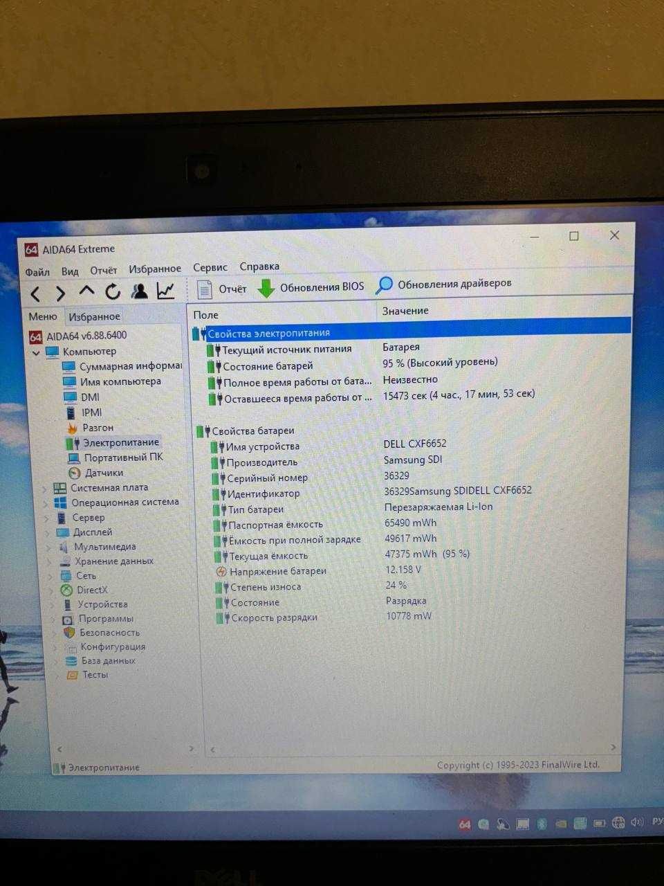Refresh the page with the circular arrow icon
The height and width of the screenshot is (886, 664).
point(113,291)
